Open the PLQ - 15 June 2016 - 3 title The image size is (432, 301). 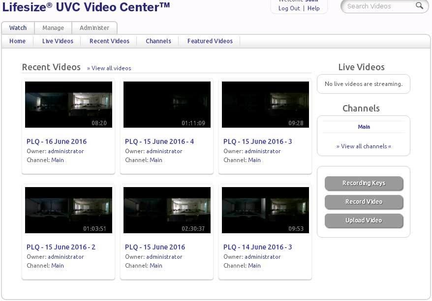point(257,141)
